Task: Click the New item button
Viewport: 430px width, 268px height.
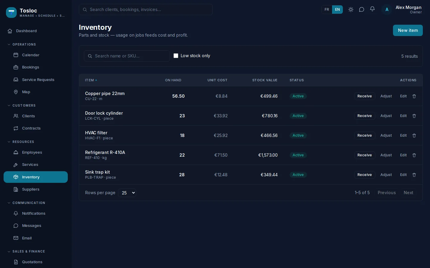Action: point(408,30)
